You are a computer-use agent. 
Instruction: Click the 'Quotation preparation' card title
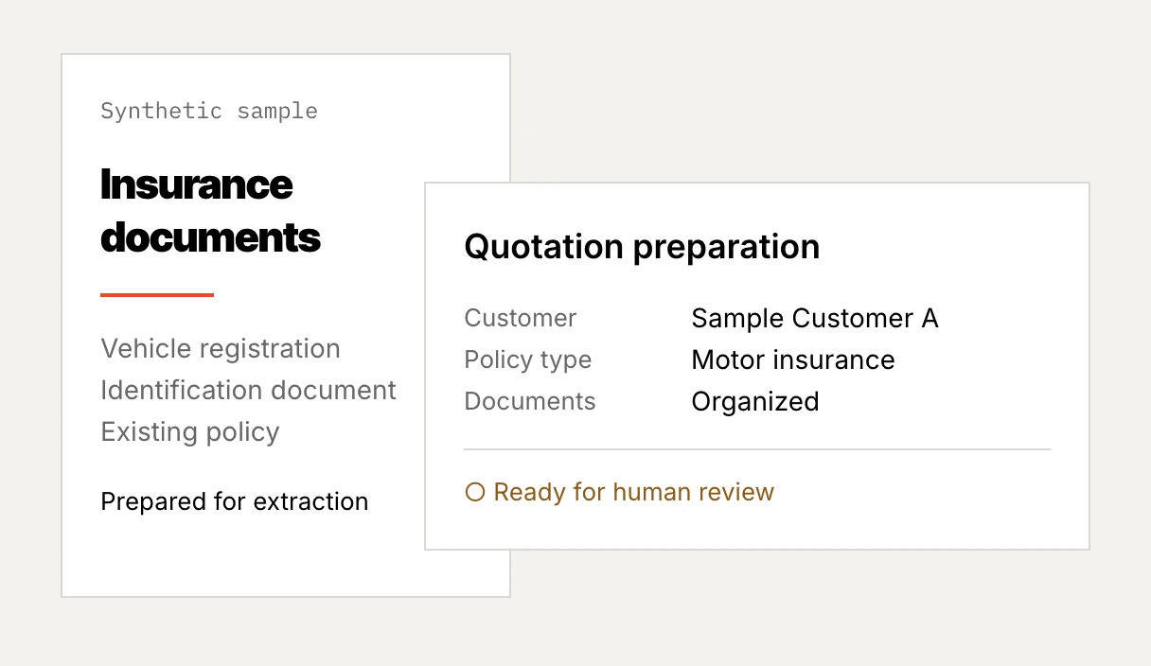coord(642,247)
